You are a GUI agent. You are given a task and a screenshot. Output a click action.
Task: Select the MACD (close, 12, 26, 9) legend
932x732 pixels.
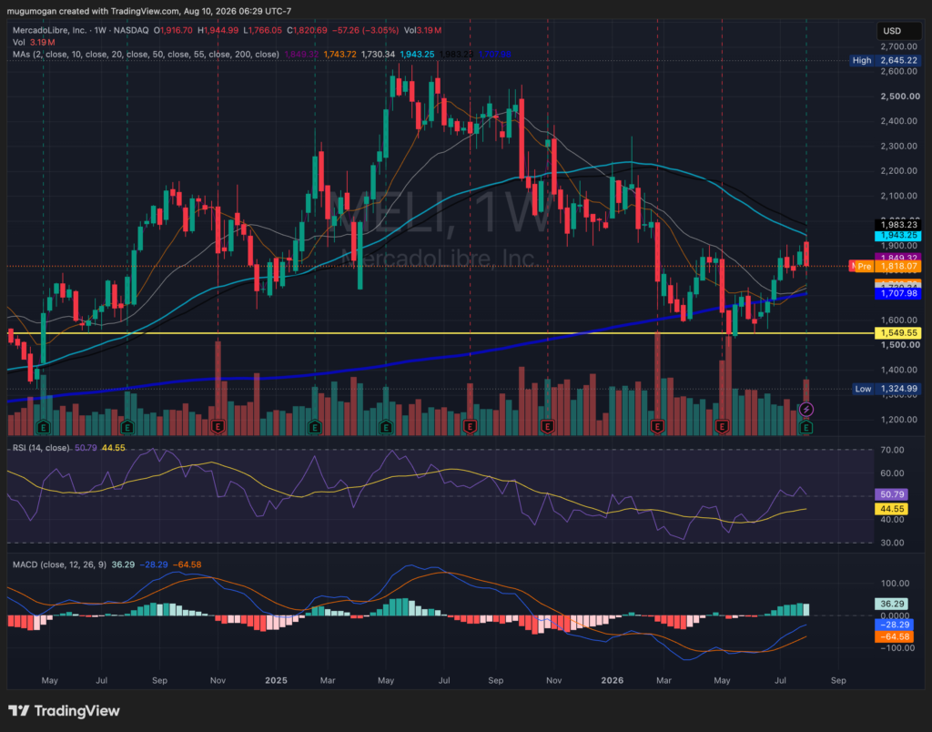(x=59, y=564)
